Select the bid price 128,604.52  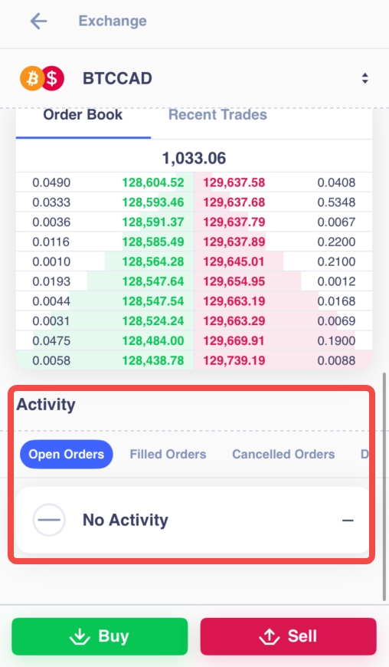[153, 182]
